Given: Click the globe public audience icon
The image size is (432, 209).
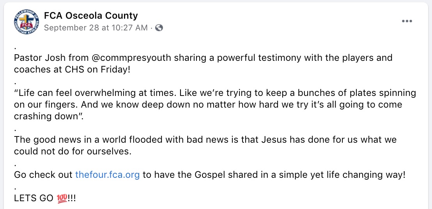Looking at the screenshot, I should tap(159, 28).
